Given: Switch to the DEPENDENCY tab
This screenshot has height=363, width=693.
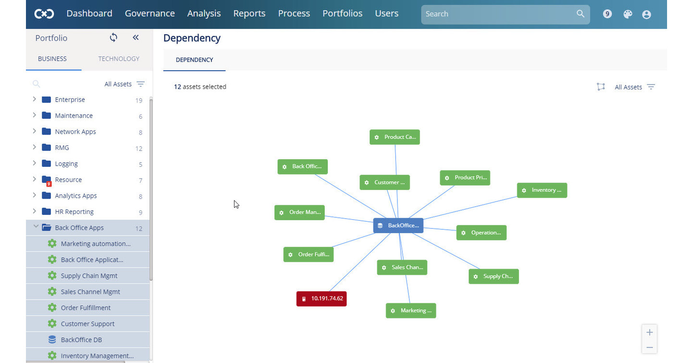Looking at the screenshot, I should tap(194, 60).
